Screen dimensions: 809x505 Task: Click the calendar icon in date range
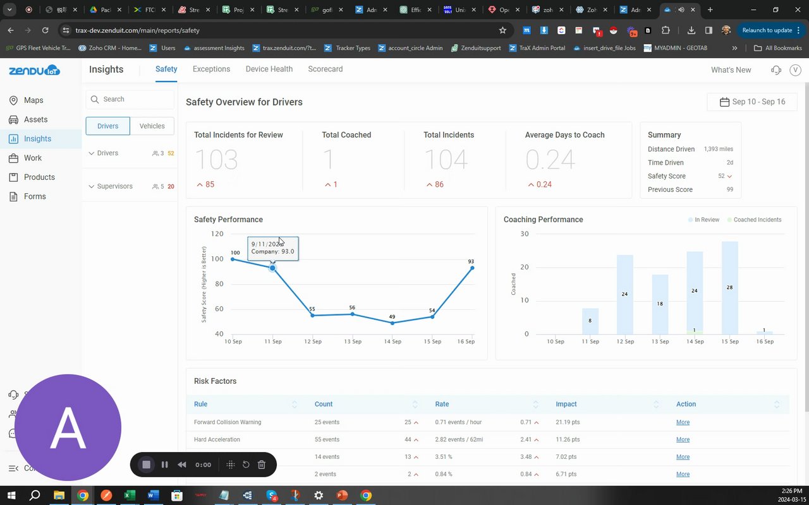(x=724, y=102)
